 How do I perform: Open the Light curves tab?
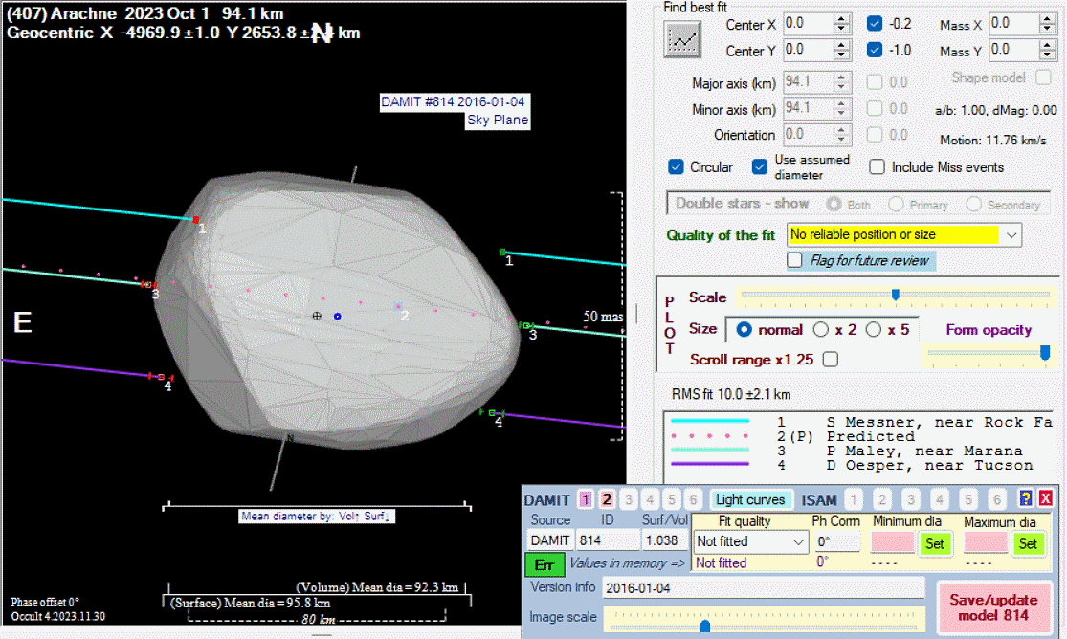point(750,499)
